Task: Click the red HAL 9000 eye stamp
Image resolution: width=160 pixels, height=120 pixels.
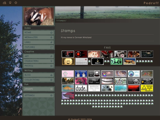Action: click(x=81, y=54)
